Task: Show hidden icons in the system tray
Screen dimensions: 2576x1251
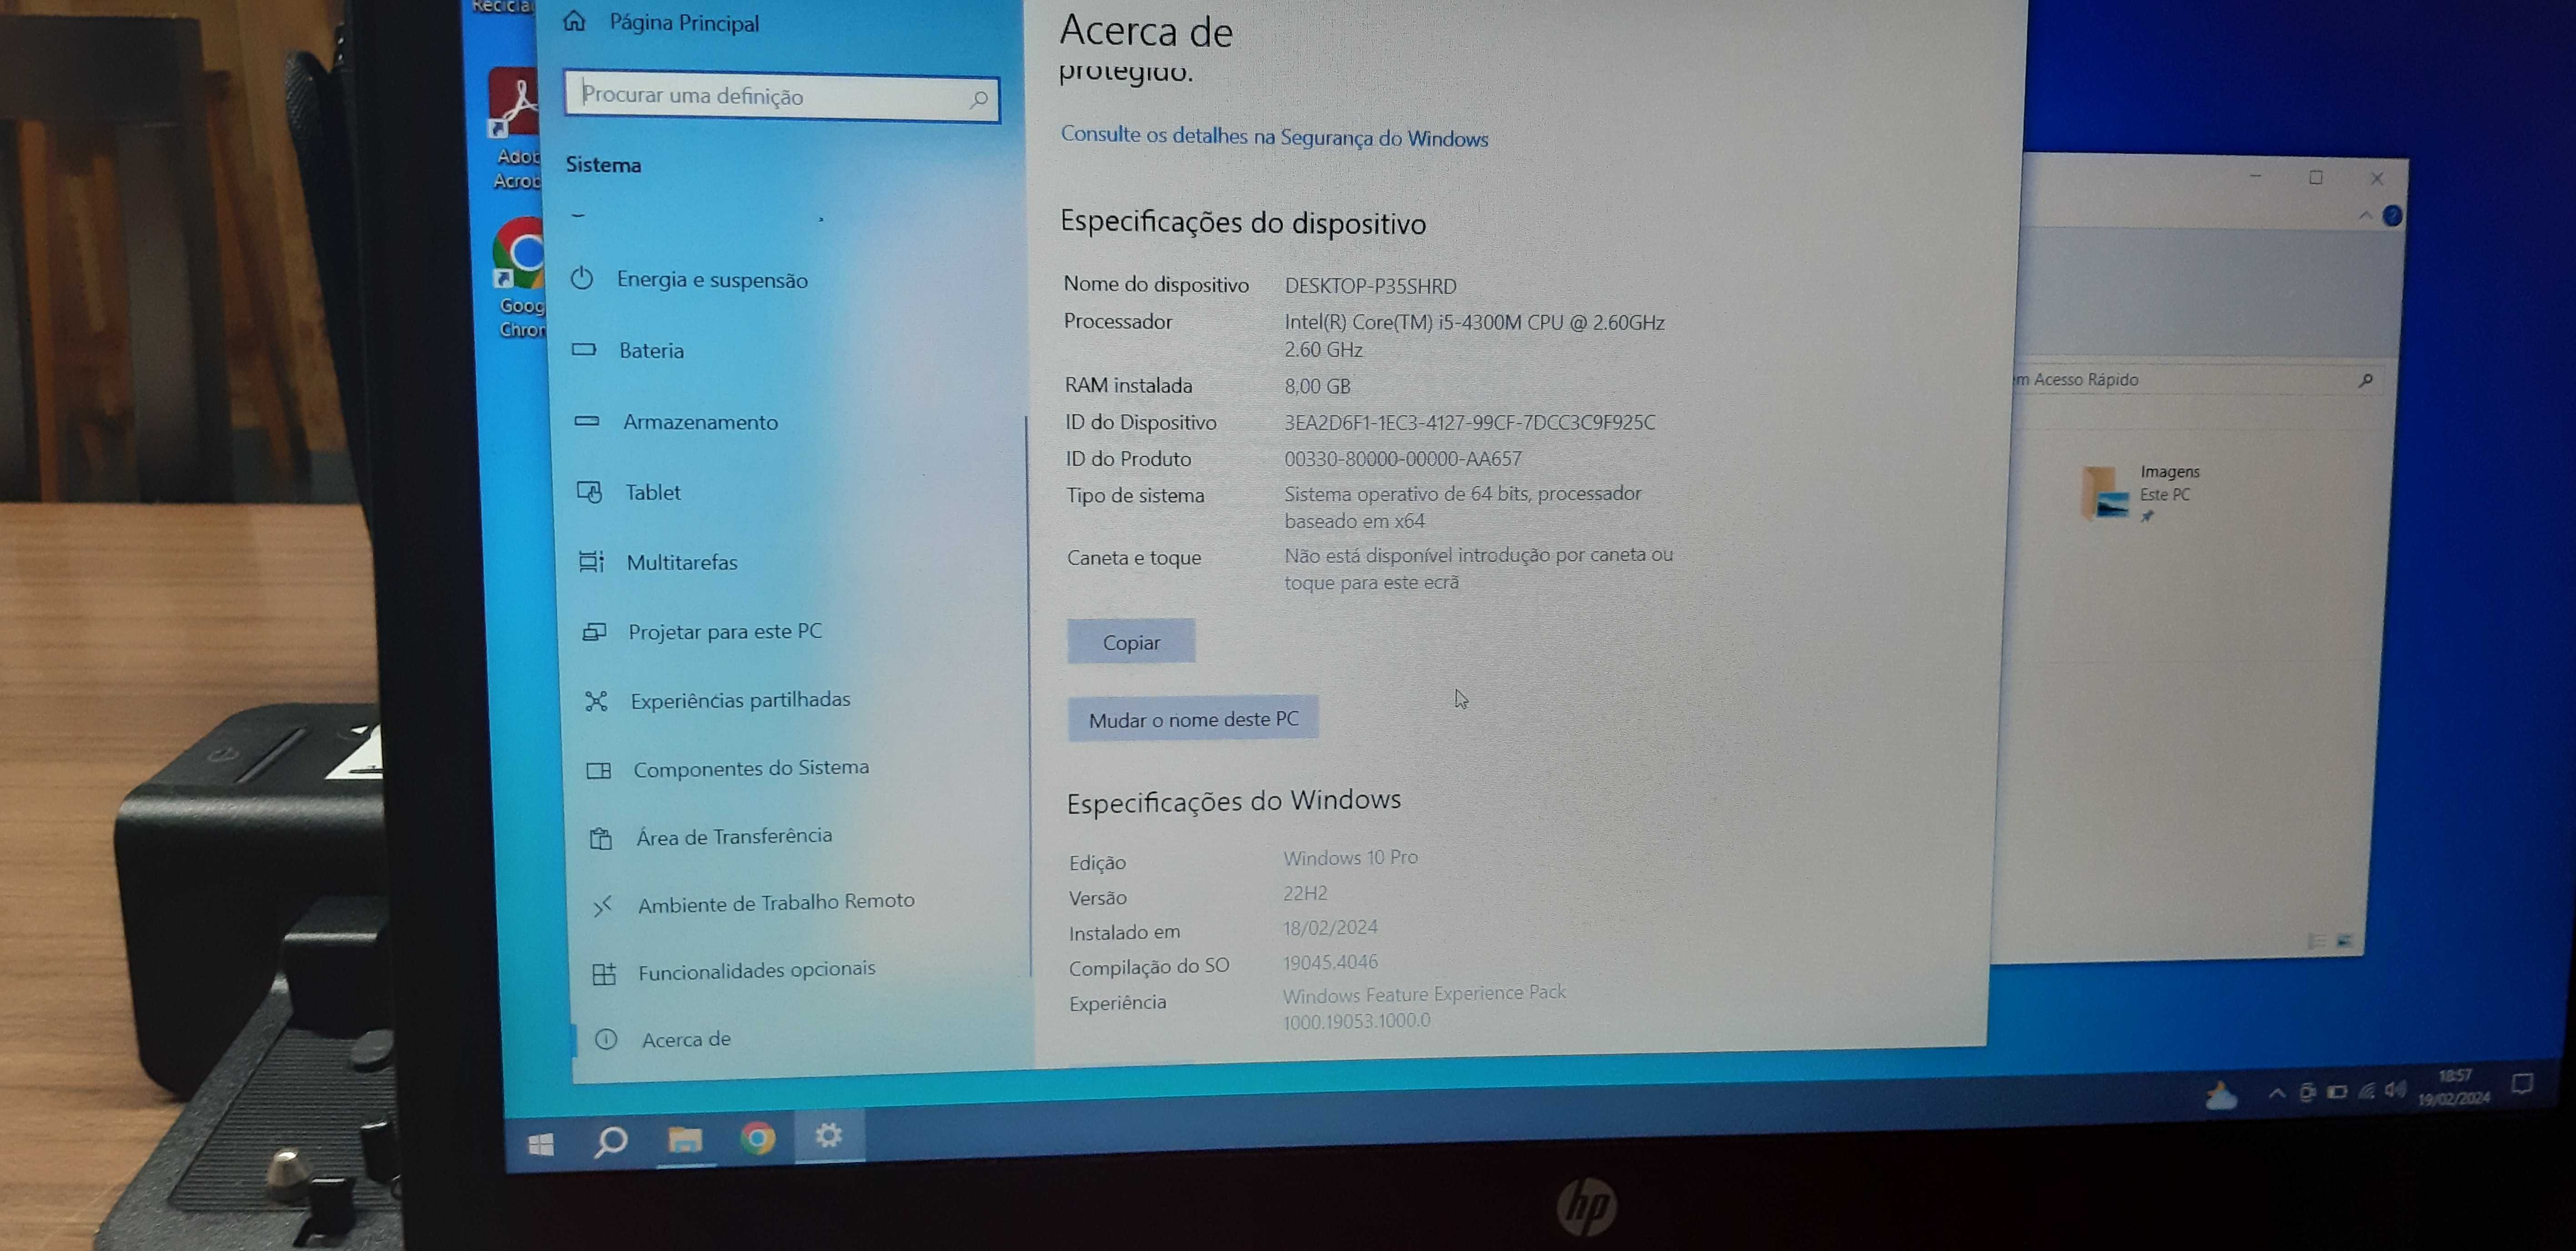Action: [x=2277, y=1093]
